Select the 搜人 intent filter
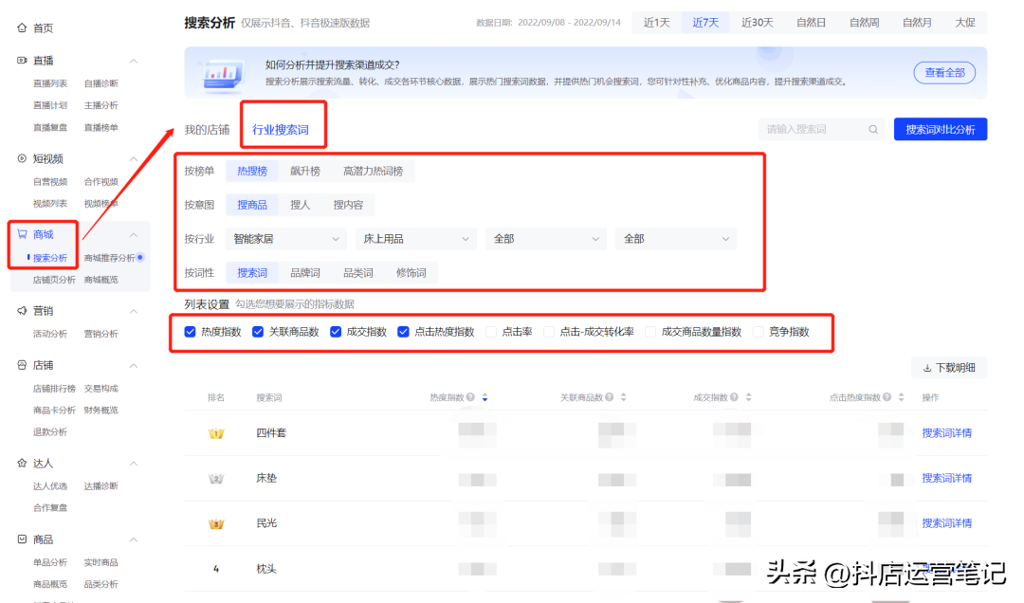The height and width of the screenshot is (603, 1024). click(300, 205)
